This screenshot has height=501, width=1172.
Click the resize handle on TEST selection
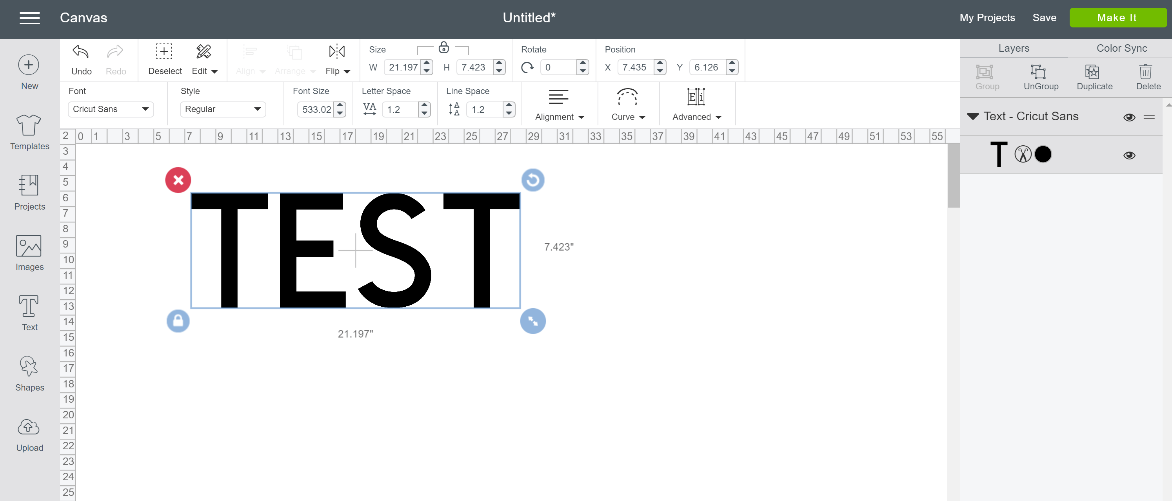click(x=533, y=321)
